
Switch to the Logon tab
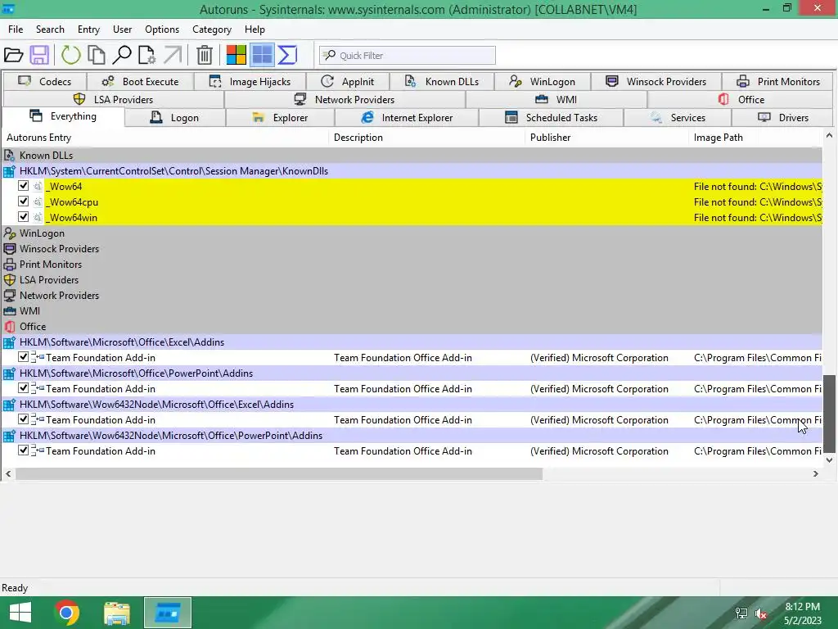175,118
